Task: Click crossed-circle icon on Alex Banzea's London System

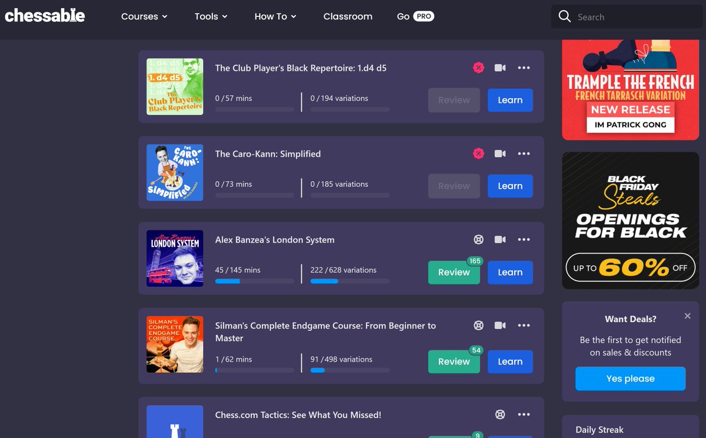Action: 479,239
